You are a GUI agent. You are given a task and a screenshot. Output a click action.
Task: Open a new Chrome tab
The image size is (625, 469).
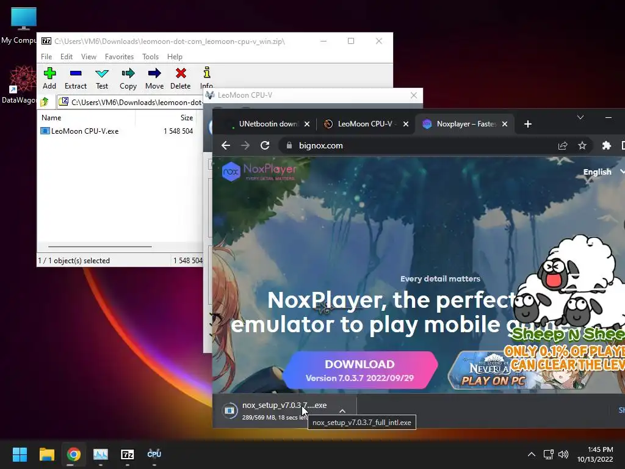pos(528,124)
